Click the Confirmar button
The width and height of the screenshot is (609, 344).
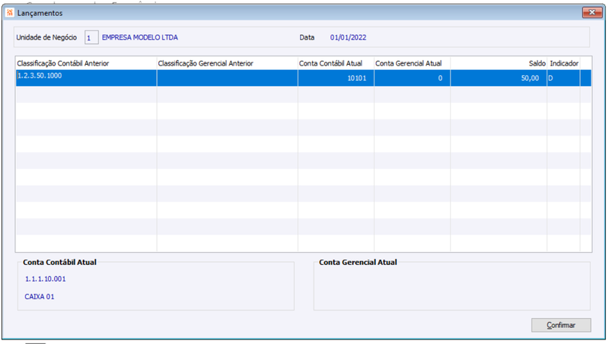[561, 325]
